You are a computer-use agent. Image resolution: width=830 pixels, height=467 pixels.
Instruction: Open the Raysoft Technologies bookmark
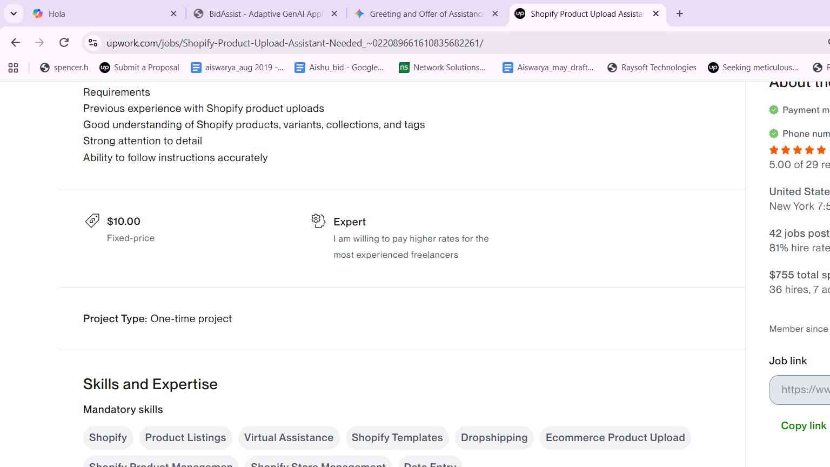[652, 68]
